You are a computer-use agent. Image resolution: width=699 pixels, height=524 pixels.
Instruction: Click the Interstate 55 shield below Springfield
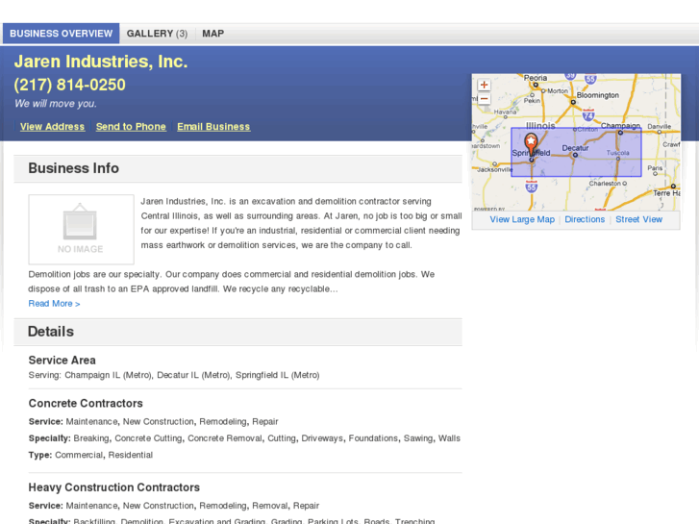531,187
